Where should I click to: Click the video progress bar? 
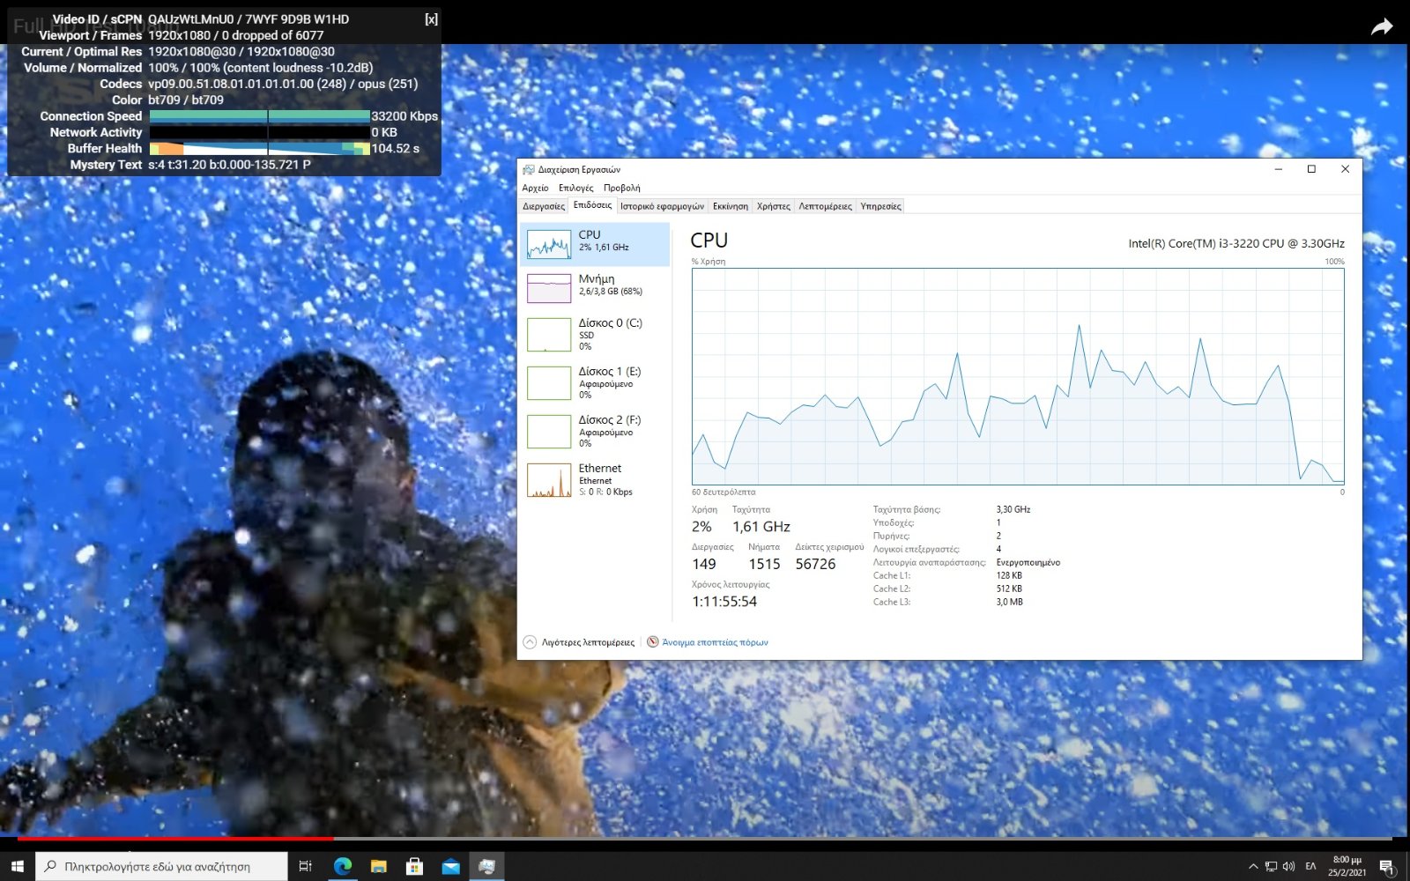705,839
